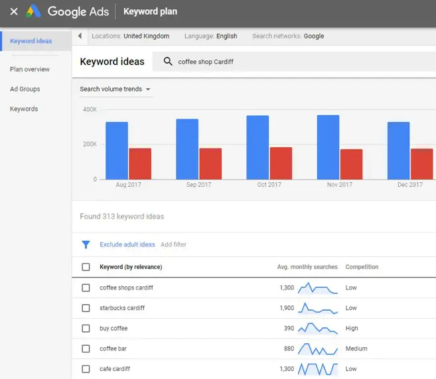Click the coffee shop Cardiff search field

point(294,62)
